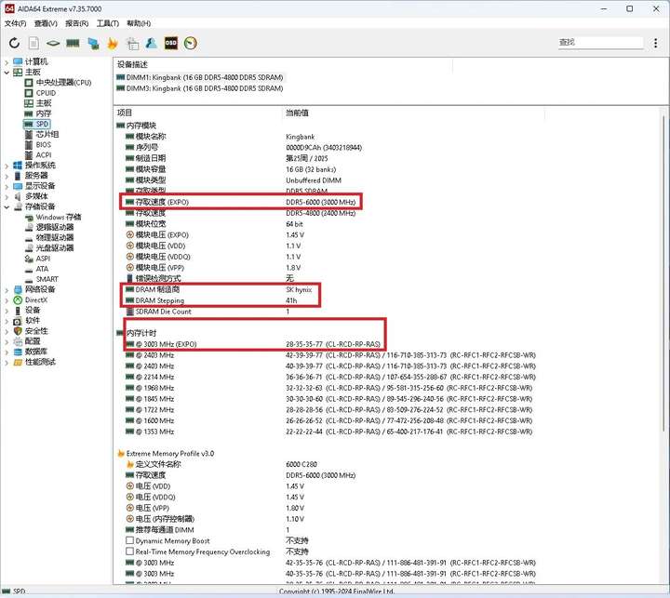This screenshot has height=598, width=670.
Task: Select 物理驱动器 in the tree
Action: pyautogui.click(x=55, y=237)
